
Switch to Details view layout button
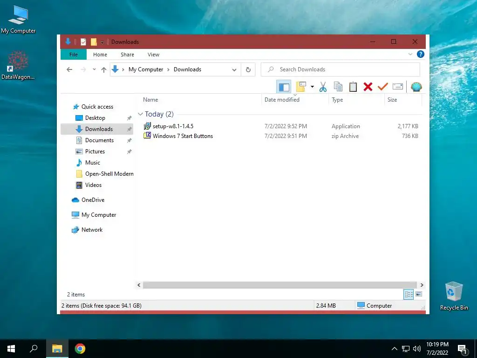[x=409, y=294]
